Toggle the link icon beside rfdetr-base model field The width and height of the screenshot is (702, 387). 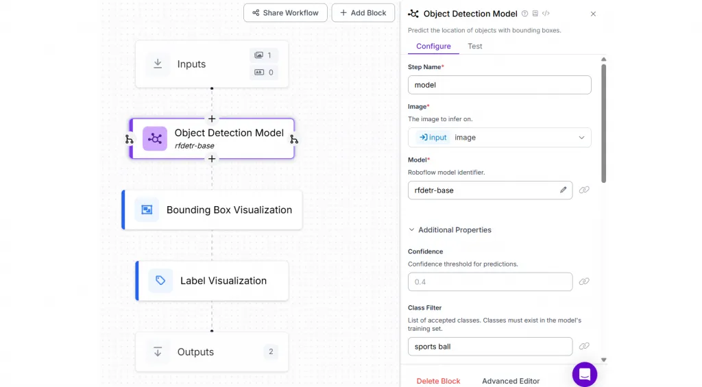pyautogui.click(x=584, y=190)
